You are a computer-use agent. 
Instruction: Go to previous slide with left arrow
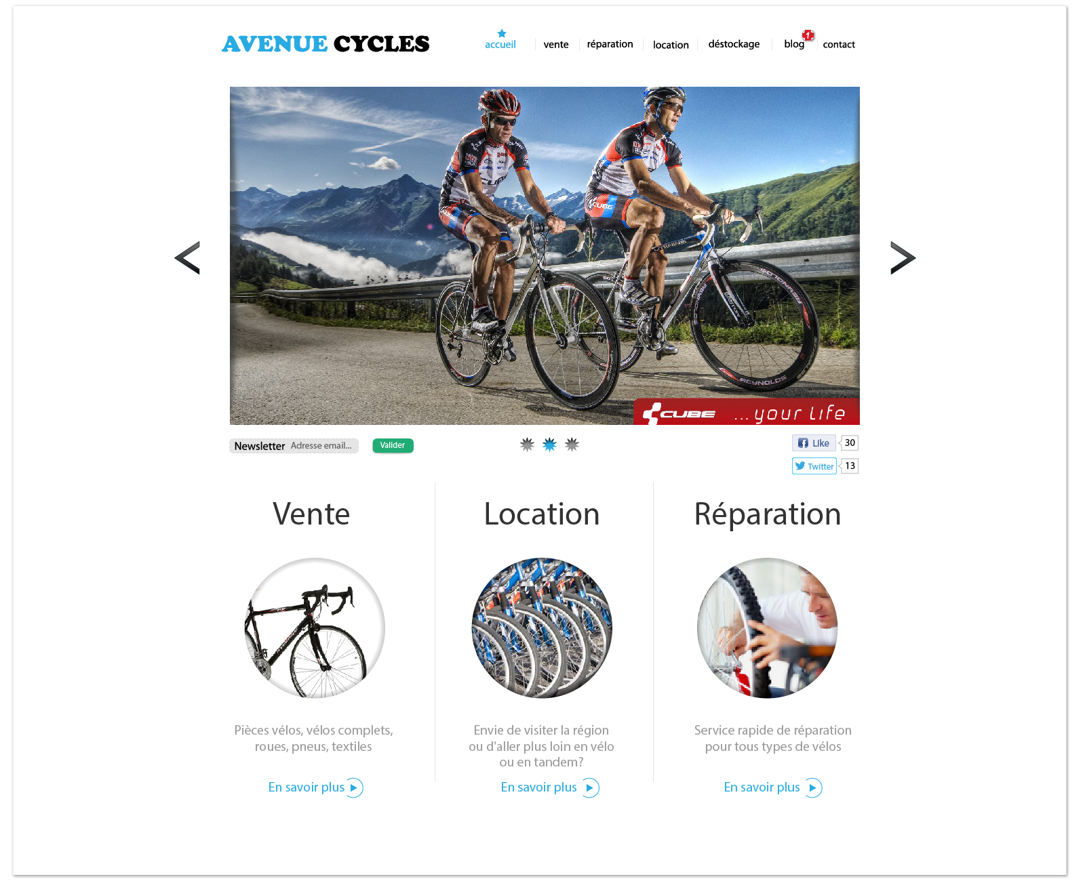click(187, 258)
